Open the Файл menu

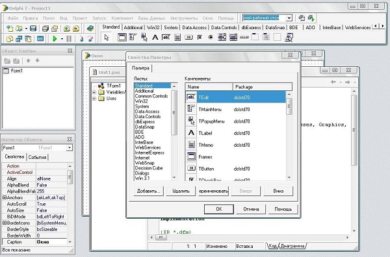(x=13, y=18)
